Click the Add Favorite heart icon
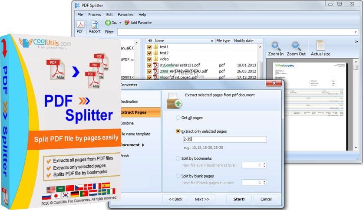363x210 pixels. coord(127,23)
